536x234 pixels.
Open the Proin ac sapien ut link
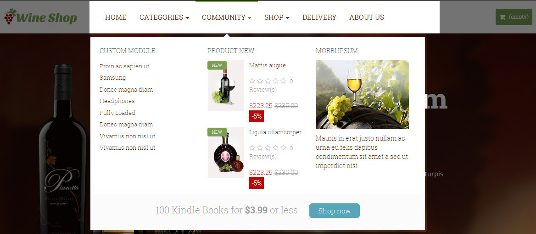[124, 66]
